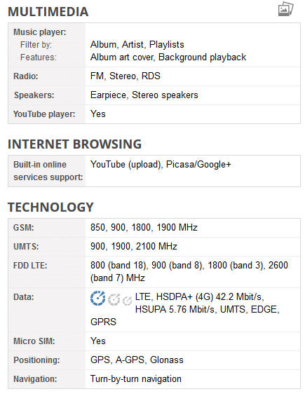Click the FDD LTE label
Viewport: 305px width, 396px height.
tap(30, 266)
